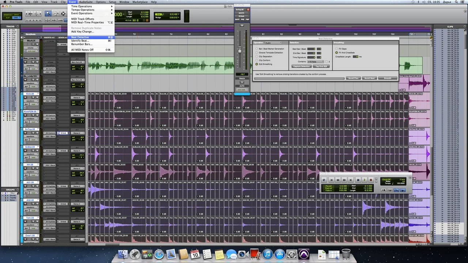Click the Online clock button in Transport
Image resolution: width=468 pixels, height=263 pixels.
click(x=324, y=180)
